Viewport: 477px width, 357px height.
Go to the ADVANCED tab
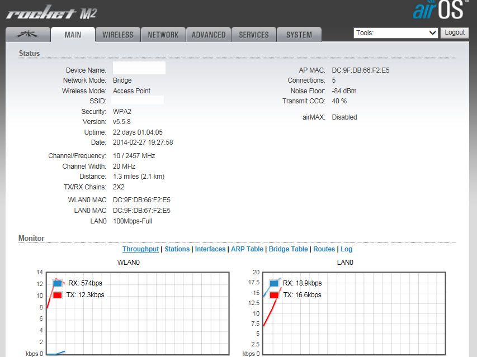pyautogui.click(x=209, y=35)
